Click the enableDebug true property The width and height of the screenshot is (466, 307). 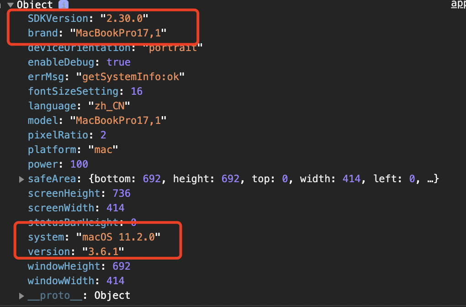point(79,62)
